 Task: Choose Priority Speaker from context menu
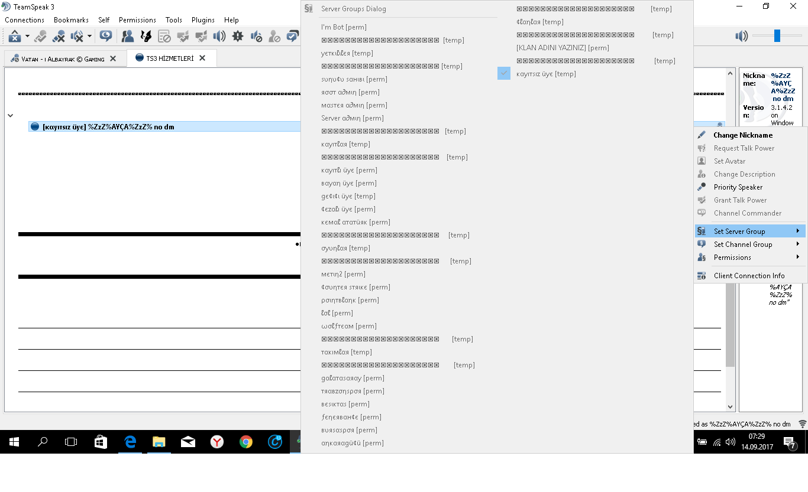(x=738, y=187)
